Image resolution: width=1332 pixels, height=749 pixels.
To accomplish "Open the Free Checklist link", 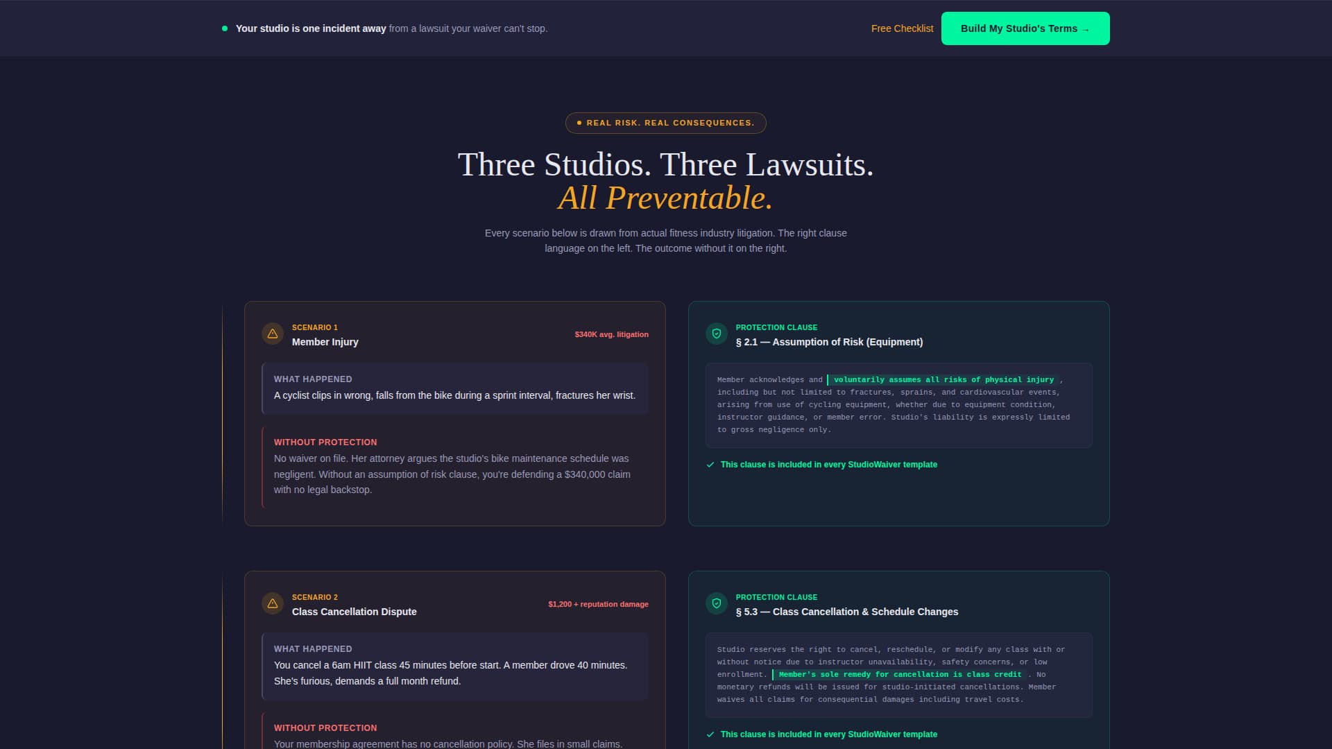I will click(902, 28).
